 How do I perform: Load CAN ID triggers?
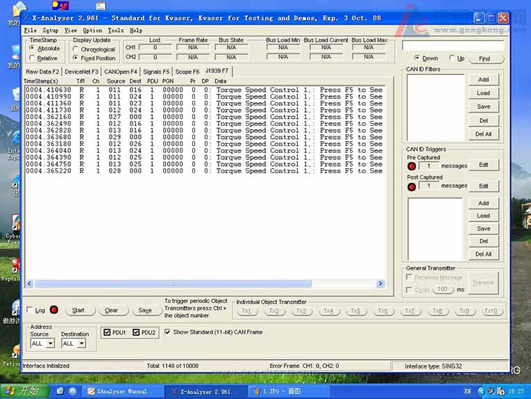point(484,215)
